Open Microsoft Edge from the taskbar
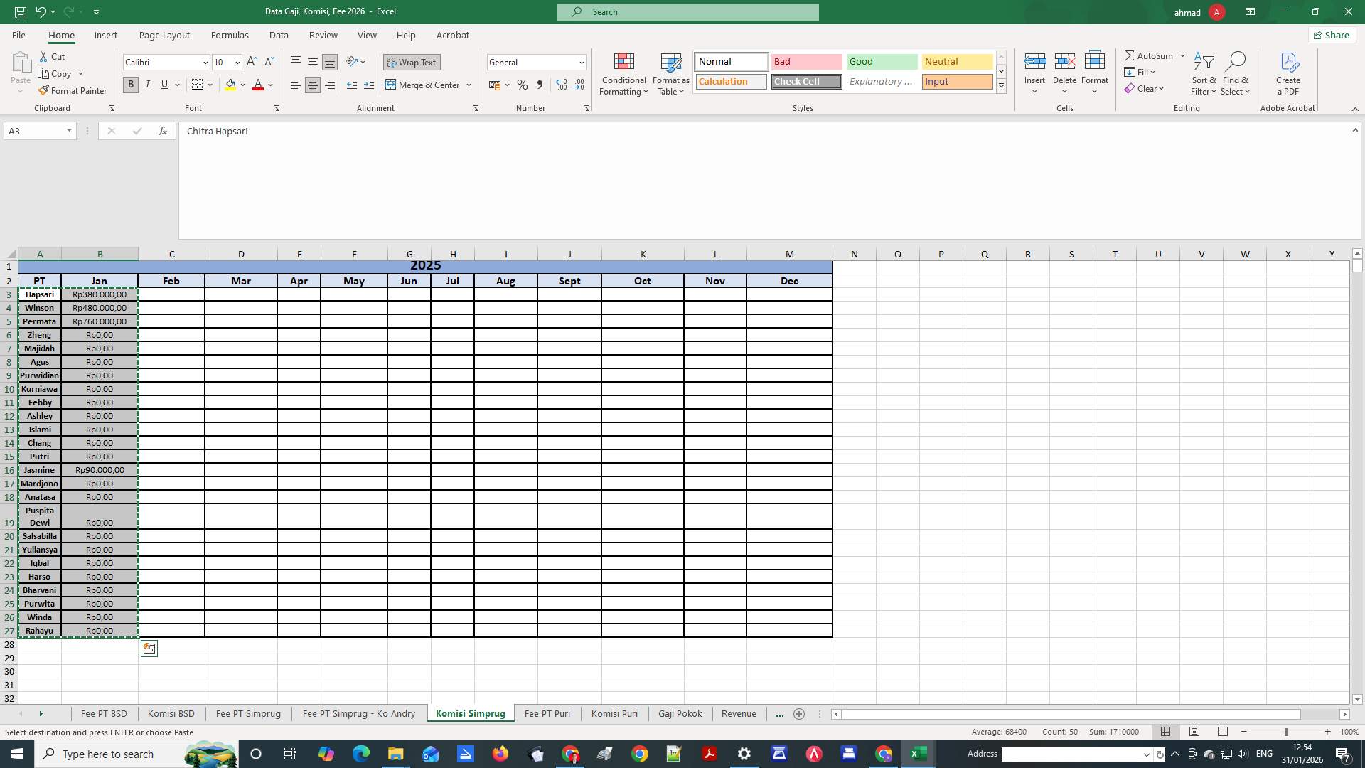The width and height of the screenshot is (1365, 768). pyautogui.click(x=360, y=753)
